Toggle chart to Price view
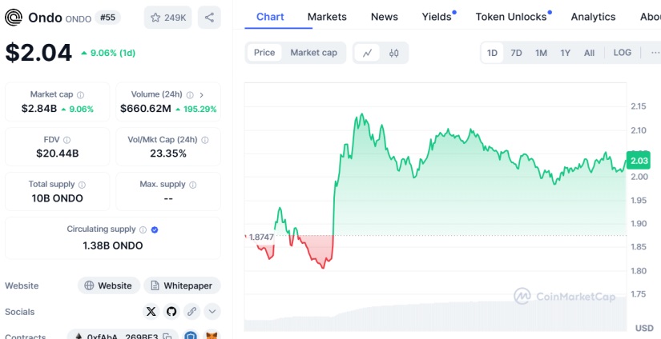This screenshot has height=339, width=661. click(x=264, y=53)
